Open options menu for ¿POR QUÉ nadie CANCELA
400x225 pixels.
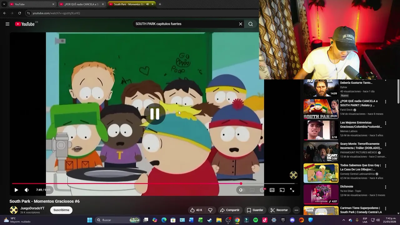(386, 102)
